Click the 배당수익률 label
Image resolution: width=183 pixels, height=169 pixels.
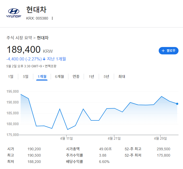[74, 162]
